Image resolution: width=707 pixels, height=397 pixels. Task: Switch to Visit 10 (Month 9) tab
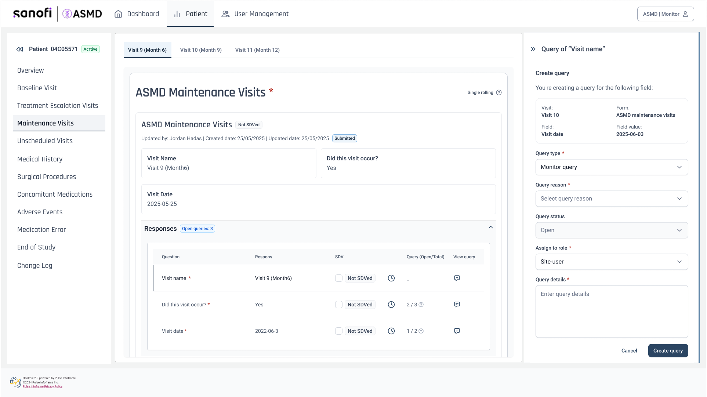tap(201, 50)
